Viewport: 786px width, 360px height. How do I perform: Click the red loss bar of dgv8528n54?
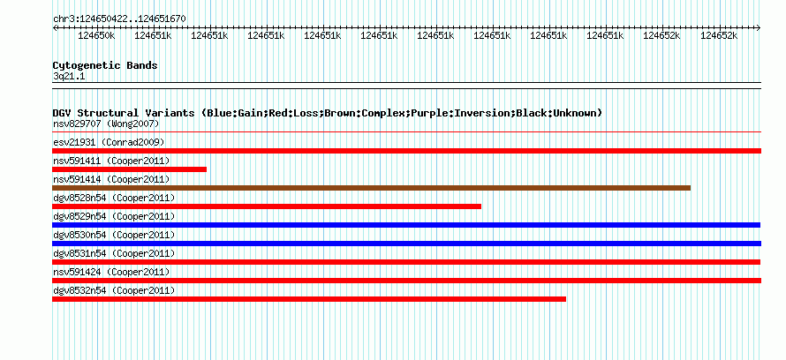[x=267, y=206]
